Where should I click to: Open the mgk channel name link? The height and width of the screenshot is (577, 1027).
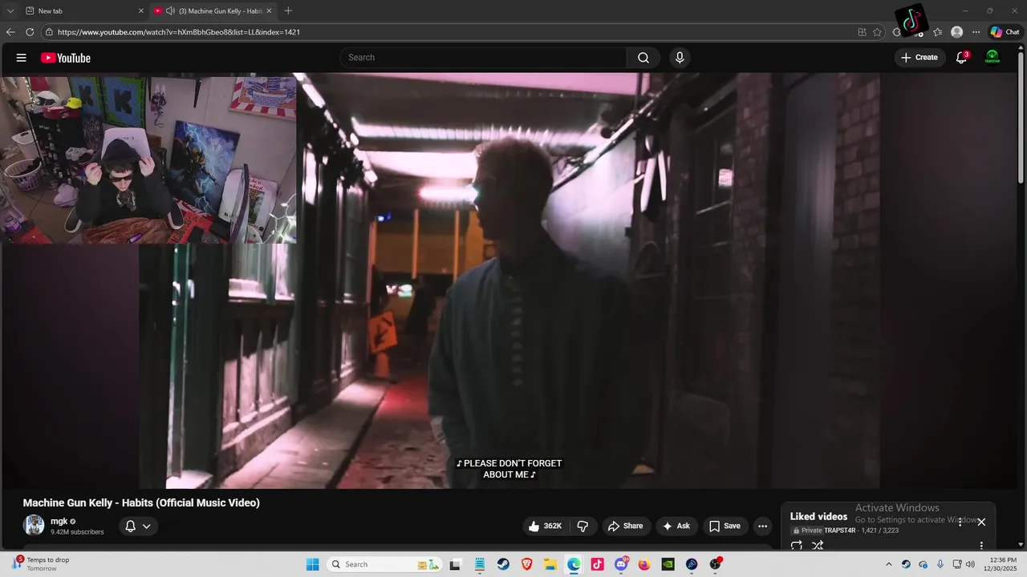(59, 522)
